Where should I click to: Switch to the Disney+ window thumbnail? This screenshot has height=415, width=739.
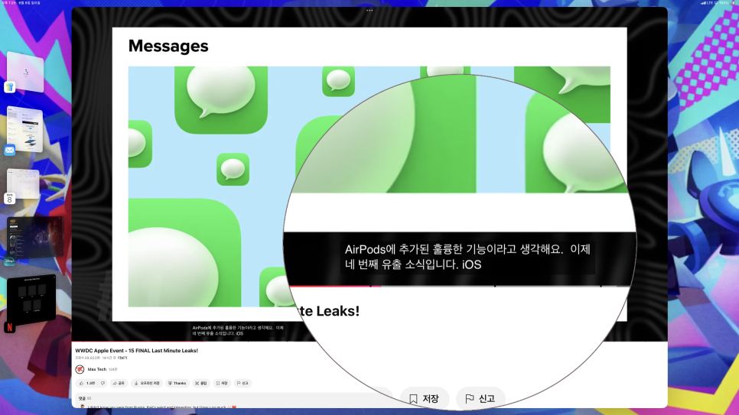coord(35,237)
